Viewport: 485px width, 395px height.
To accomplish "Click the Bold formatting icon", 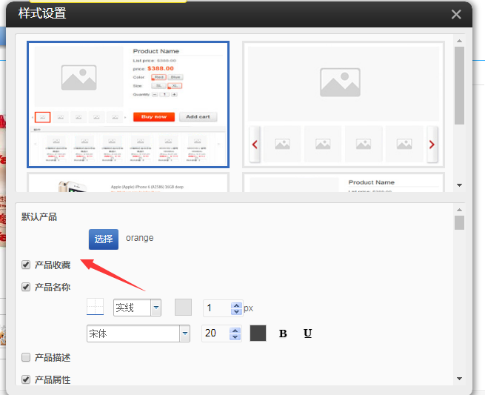I will pos(283,333).
